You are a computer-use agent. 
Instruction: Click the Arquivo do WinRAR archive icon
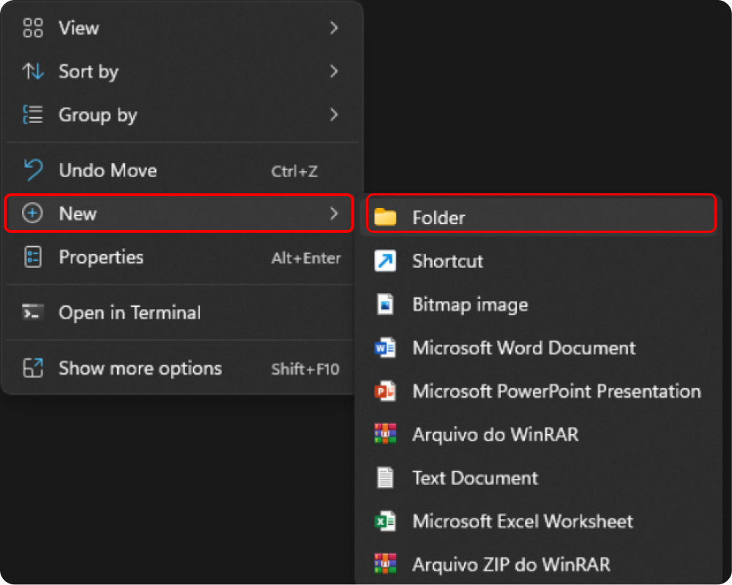point(385,434)
